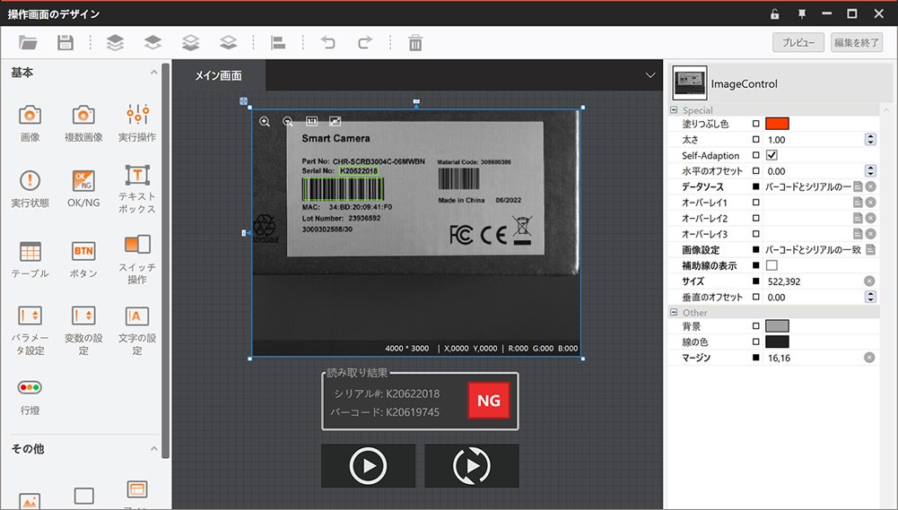This screenshot has width=898, height=510.
Task: Collapse the Special property section
Action: pos(675,110)
